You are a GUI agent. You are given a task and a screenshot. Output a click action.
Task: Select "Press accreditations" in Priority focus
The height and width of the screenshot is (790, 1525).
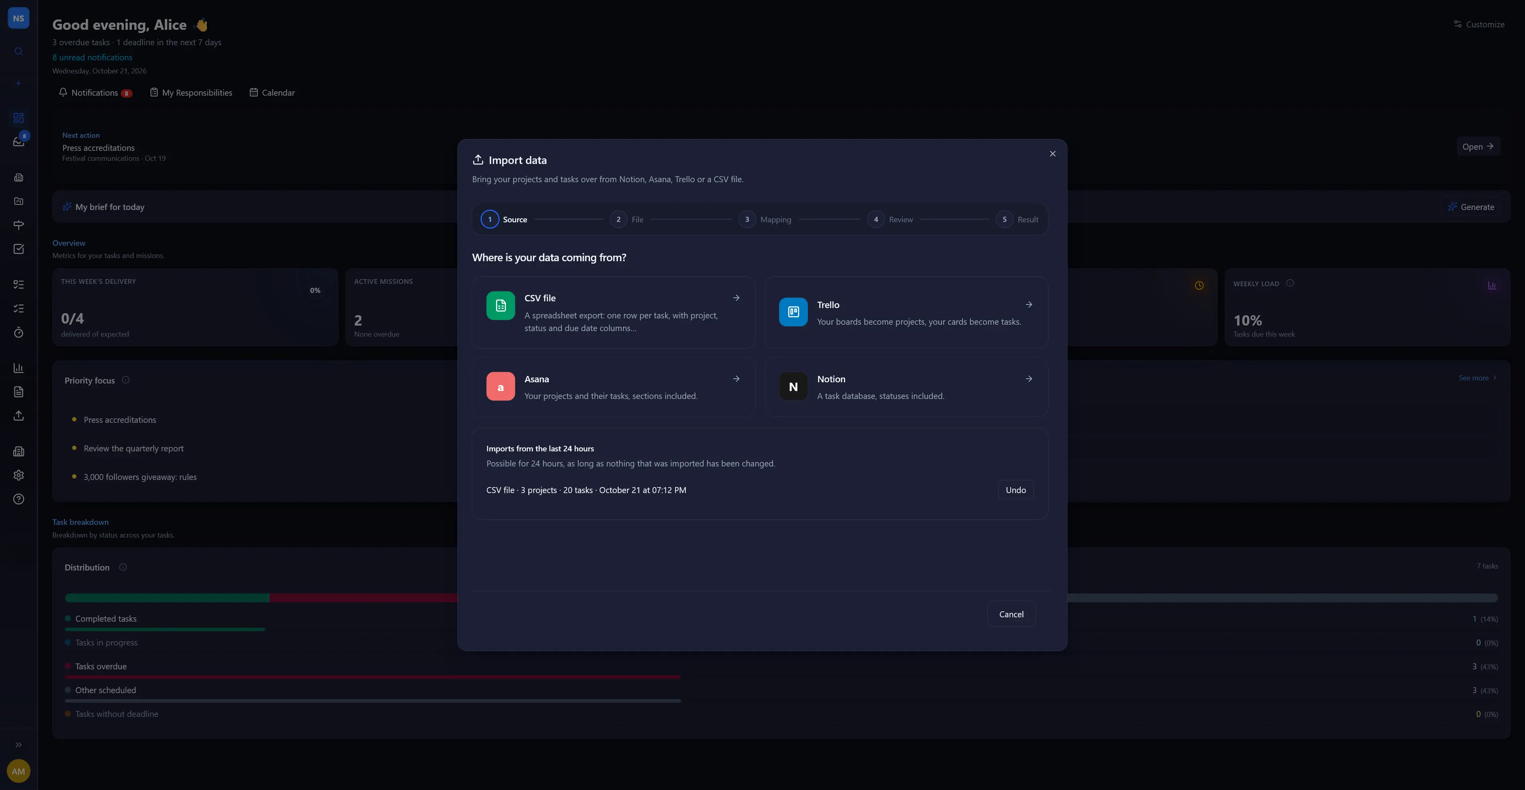tap(120, 420)
